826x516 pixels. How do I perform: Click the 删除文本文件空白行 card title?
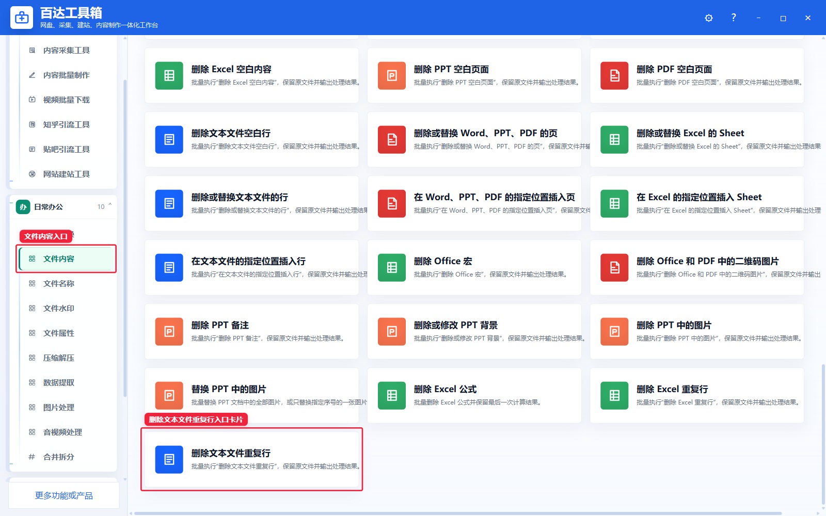[x=231, y=133]
